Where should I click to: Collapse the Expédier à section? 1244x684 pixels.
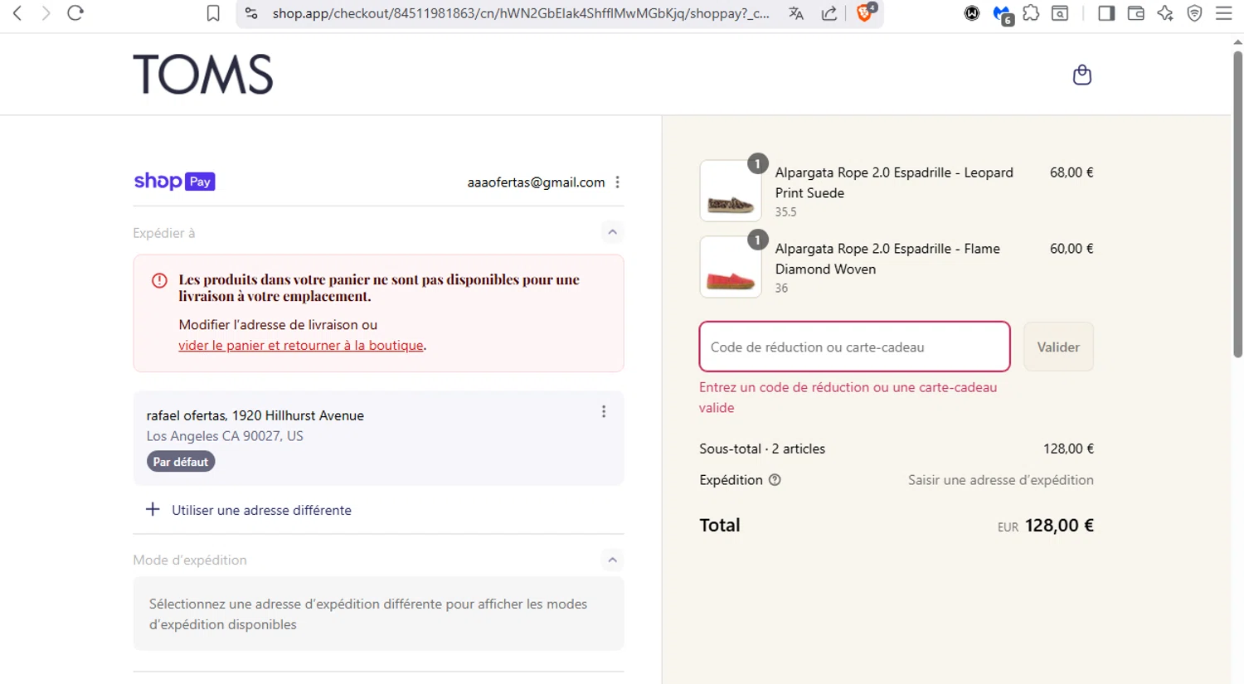pos(612,232)
